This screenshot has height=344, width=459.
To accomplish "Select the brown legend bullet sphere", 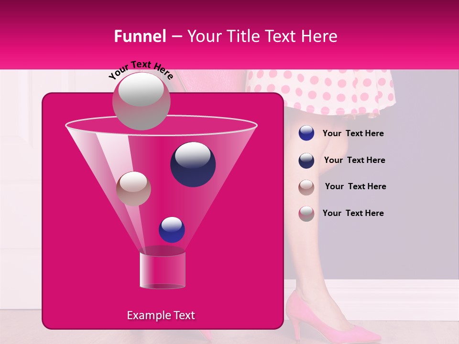I will point(306,187).
